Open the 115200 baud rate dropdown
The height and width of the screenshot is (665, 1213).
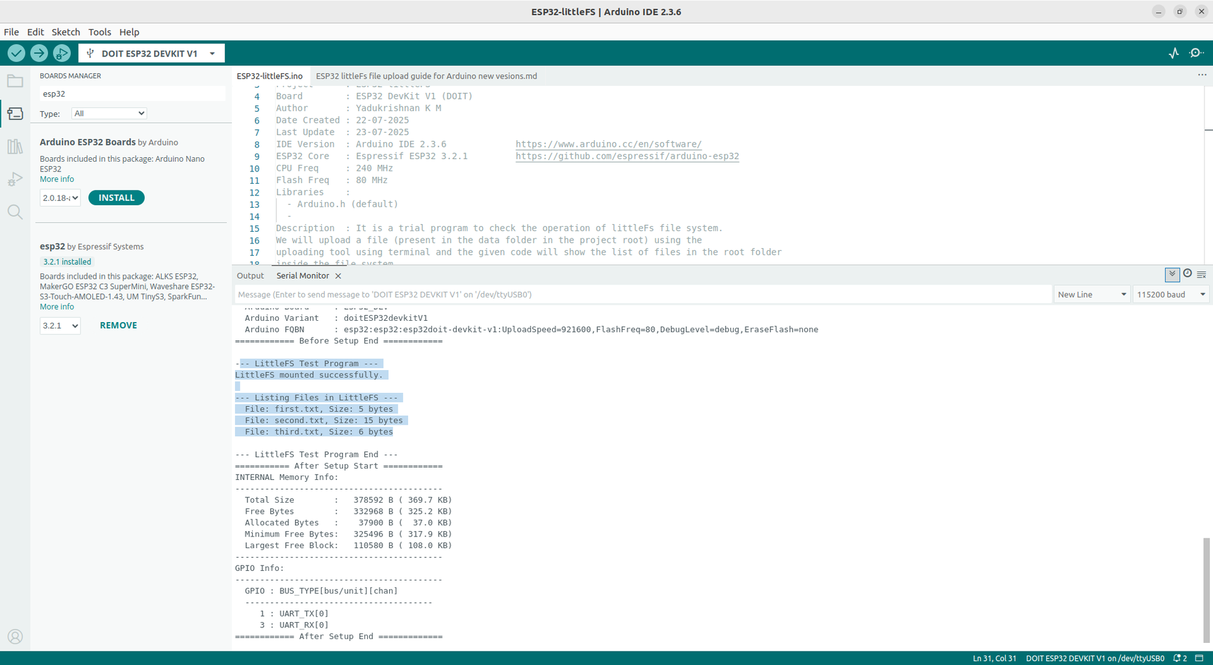pyautogui.click(x=1171, y=294)
